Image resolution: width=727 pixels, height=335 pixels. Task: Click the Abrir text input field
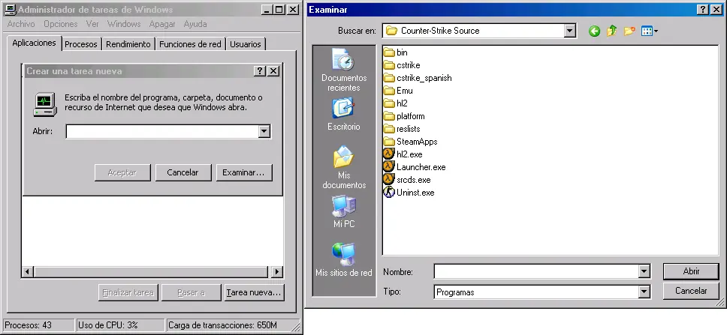pyautogui.click(x=162, y=131)
